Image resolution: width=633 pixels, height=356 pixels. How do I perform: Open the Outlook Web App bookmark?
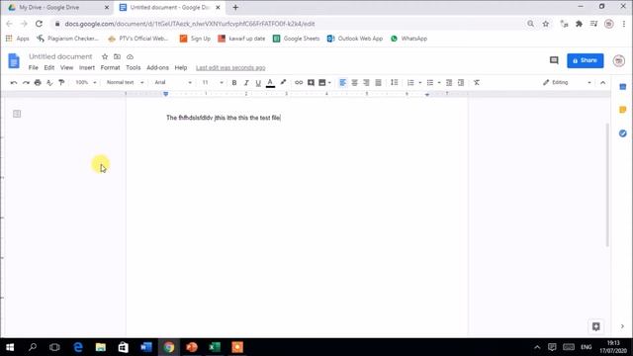pos(355,39)
